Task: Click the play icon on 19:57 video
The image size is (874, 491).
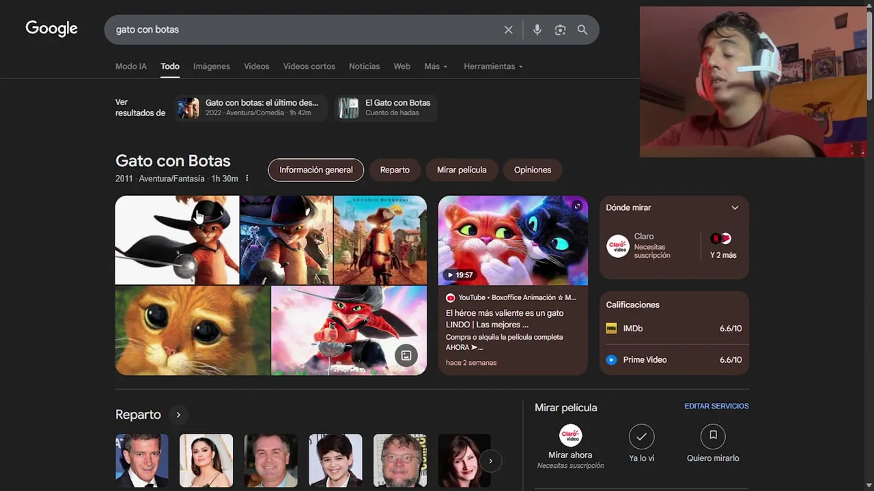Action: (x=449, y=275)
